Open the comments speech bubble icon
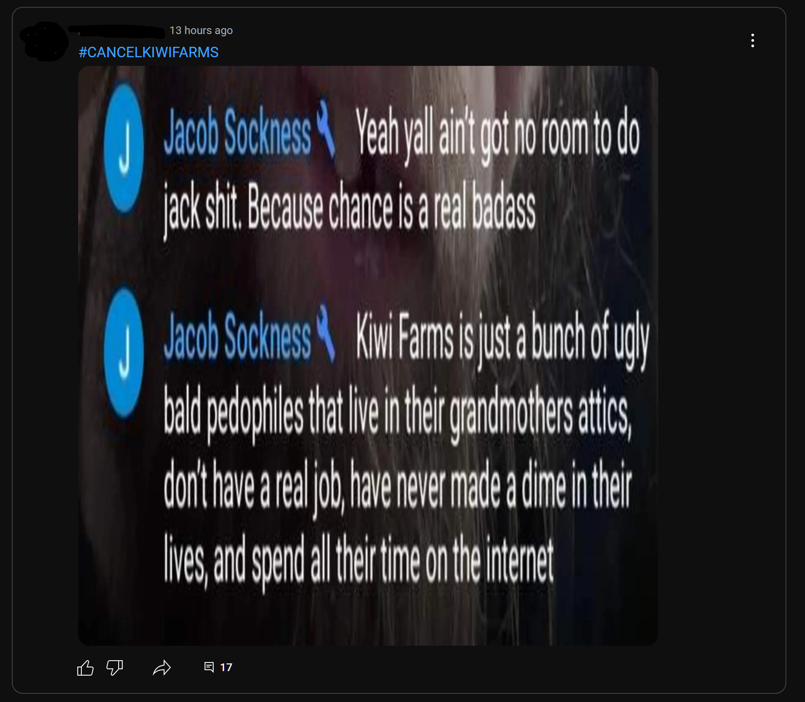805x702 pixels. [x=209, y=667]
